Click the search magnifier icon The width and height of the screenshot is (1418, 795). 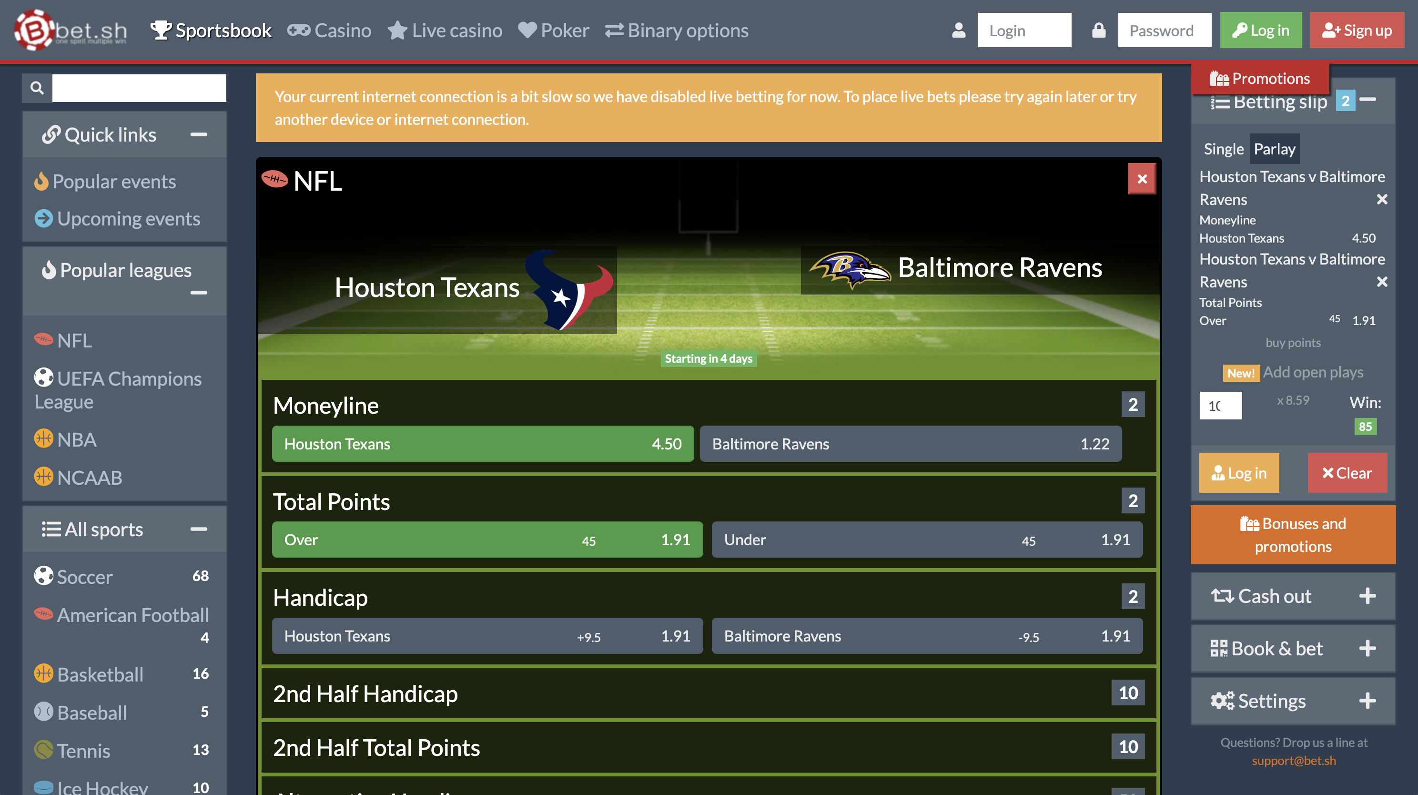click(36, 87)
